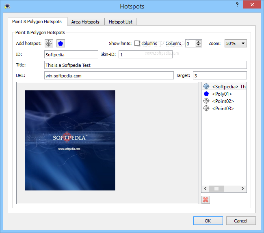Switch to the Area Hotspots tab
Image resolution: width=264 pixels, height=233 pixels.
[x=85, y=22]
